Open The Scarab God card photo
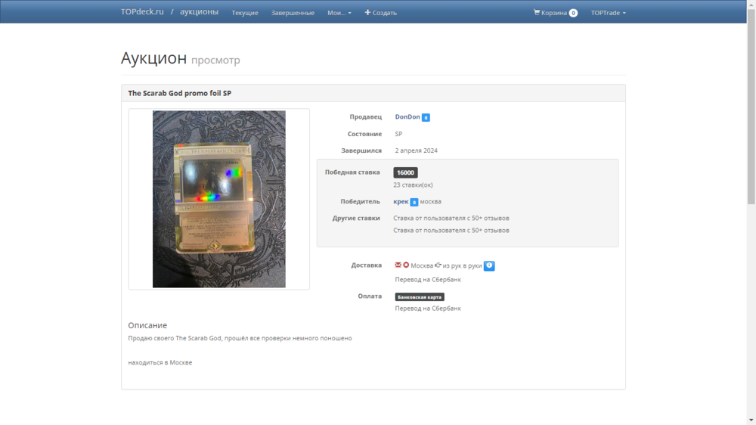Viewport: 756px width, 425px height. [219, 199]
